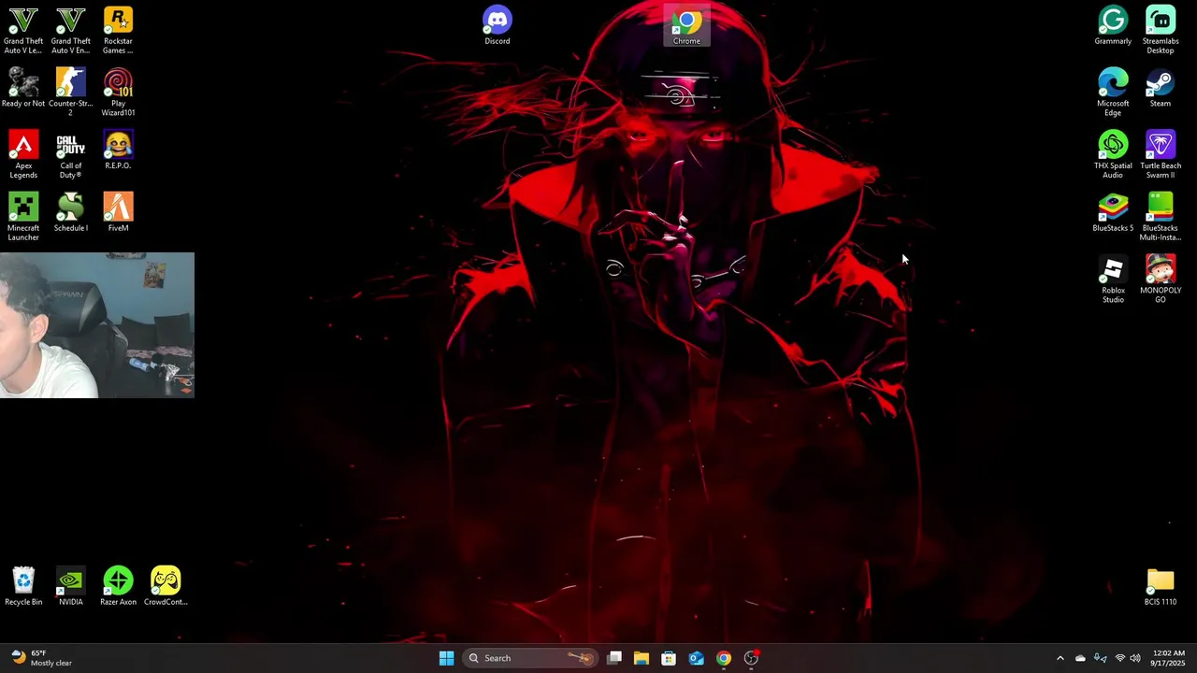Click the NVIDIA desktop icon
This screenshot has width=1197, height=673.
click(71, 586)
